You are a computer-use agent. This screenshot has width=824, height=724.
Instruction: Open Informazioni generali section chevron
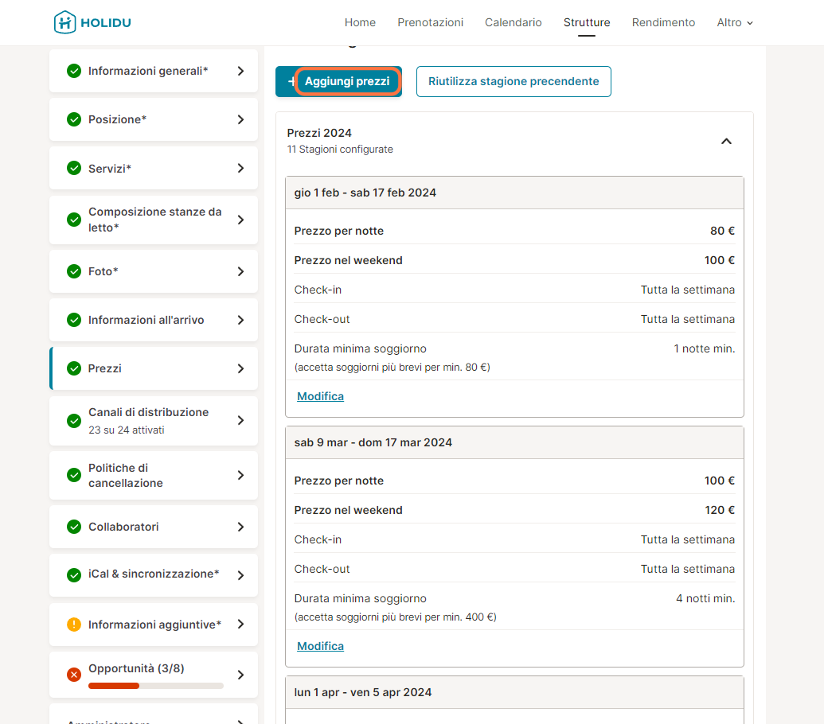point(240,71)
